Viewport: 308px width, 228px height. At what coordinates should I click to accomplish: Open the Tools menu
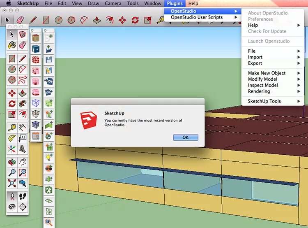coord(133,3)
